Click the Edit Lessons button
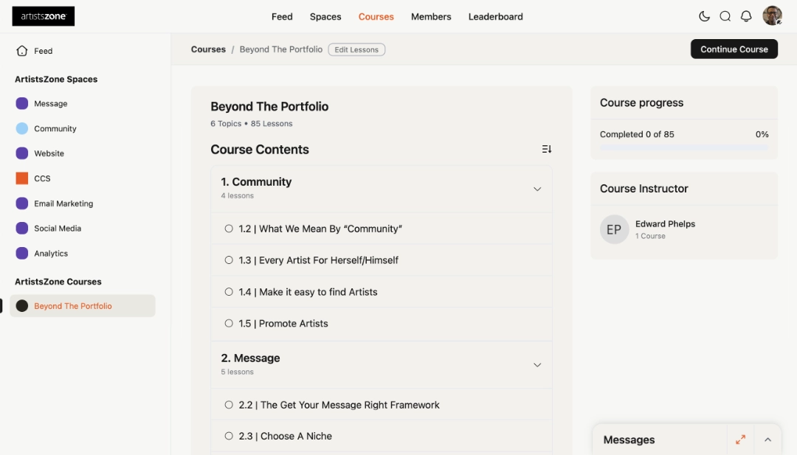 [356, 49]
